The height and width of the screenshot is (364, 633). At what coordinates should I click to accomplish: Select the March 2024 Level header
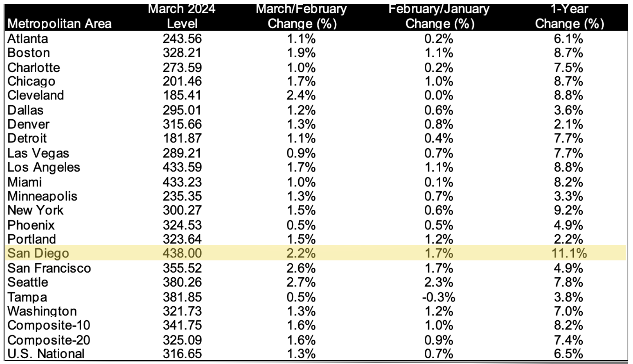click(182, 16)
